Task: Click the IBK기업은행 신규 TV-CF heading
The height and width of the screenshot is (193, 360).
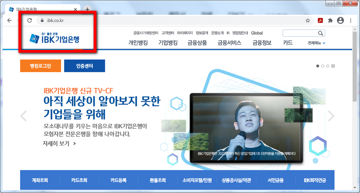Action: point(78,91)
